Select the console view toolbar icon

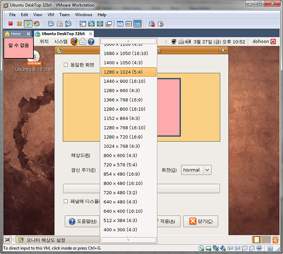[x=138, y=24]
